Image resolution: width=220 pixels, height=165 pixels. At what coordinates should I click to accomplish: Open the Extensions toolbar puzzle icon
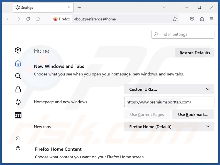202,19
